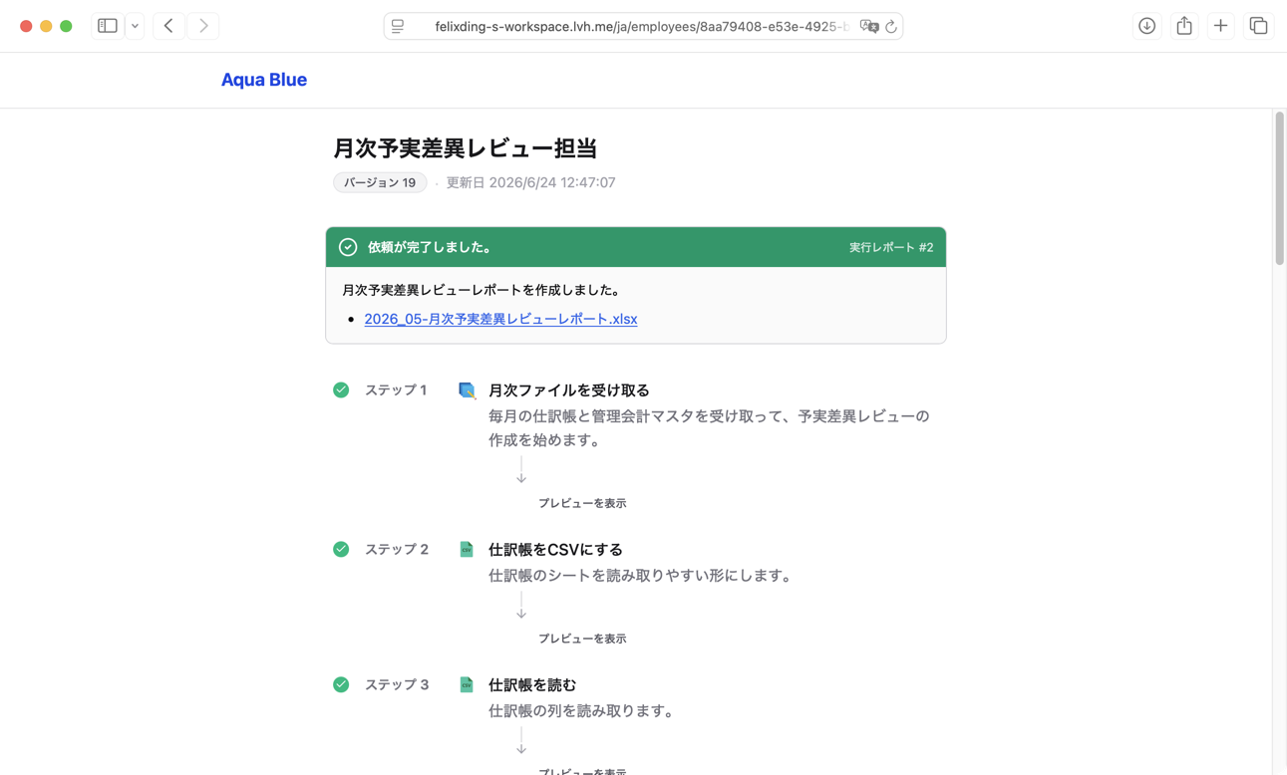Viewport: 1287px width, 775px height.
Task: Click the green check for ステップ 3
Action: point(341,684)
